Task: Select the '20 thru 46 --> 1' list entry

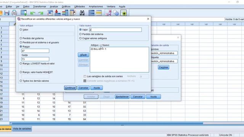Action: coord(98,49)
